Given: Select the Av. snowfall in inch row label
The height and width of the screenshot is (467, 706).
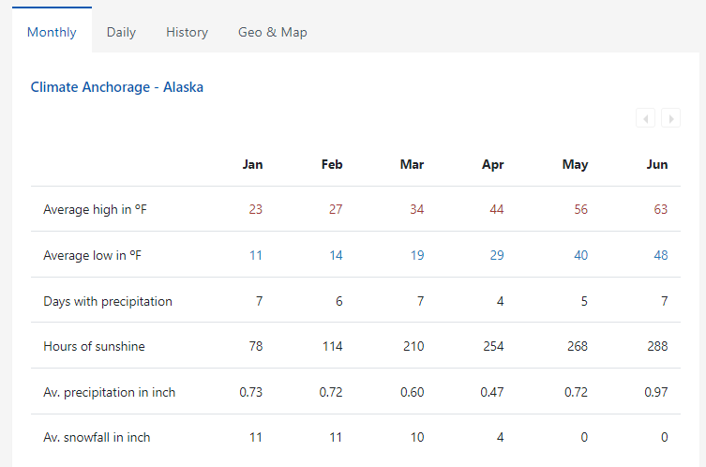Looking at the screenshot, I should click(x=97, y=437).
